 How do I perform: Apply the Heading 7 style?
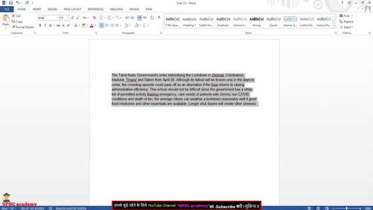[189, 22]
